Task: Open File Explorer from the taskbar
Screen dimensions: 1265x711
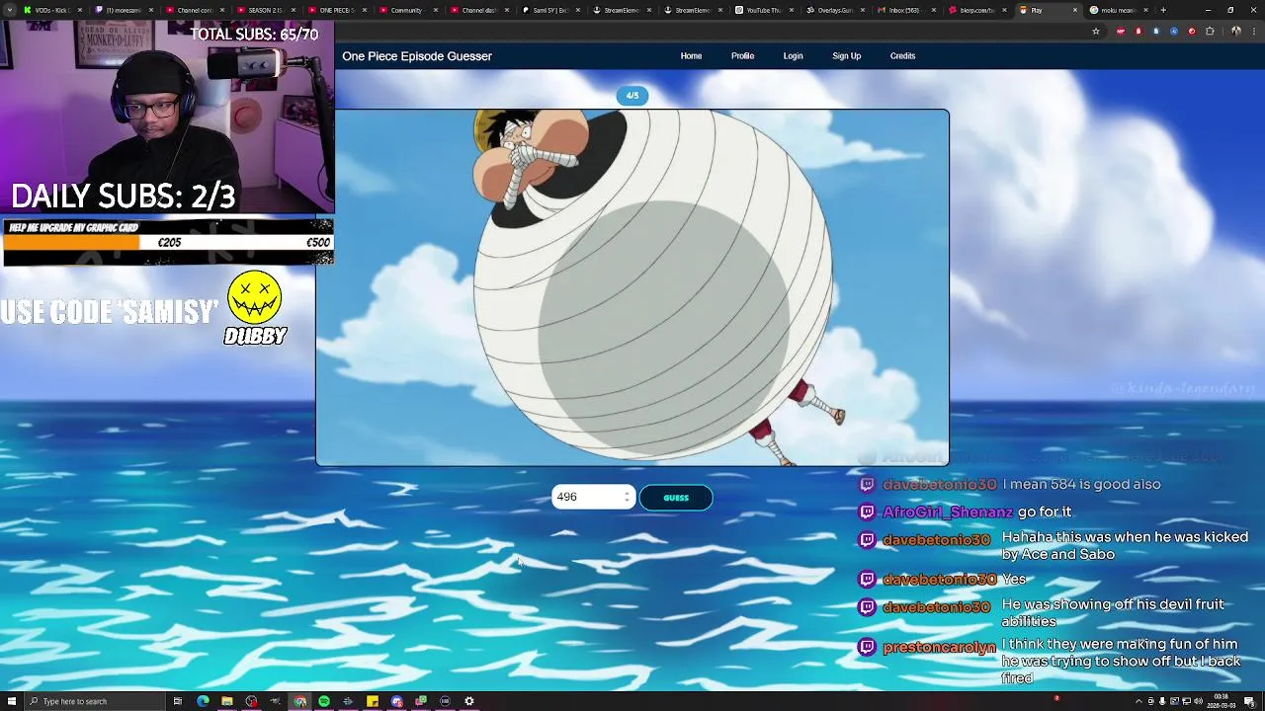Action: pos(226,701)
